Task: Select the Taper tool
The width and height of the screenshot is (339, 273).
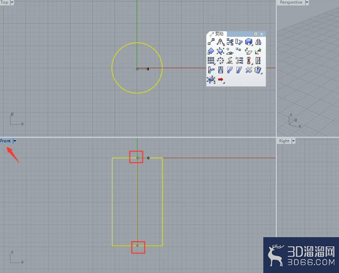Action: tap(220, 70)
